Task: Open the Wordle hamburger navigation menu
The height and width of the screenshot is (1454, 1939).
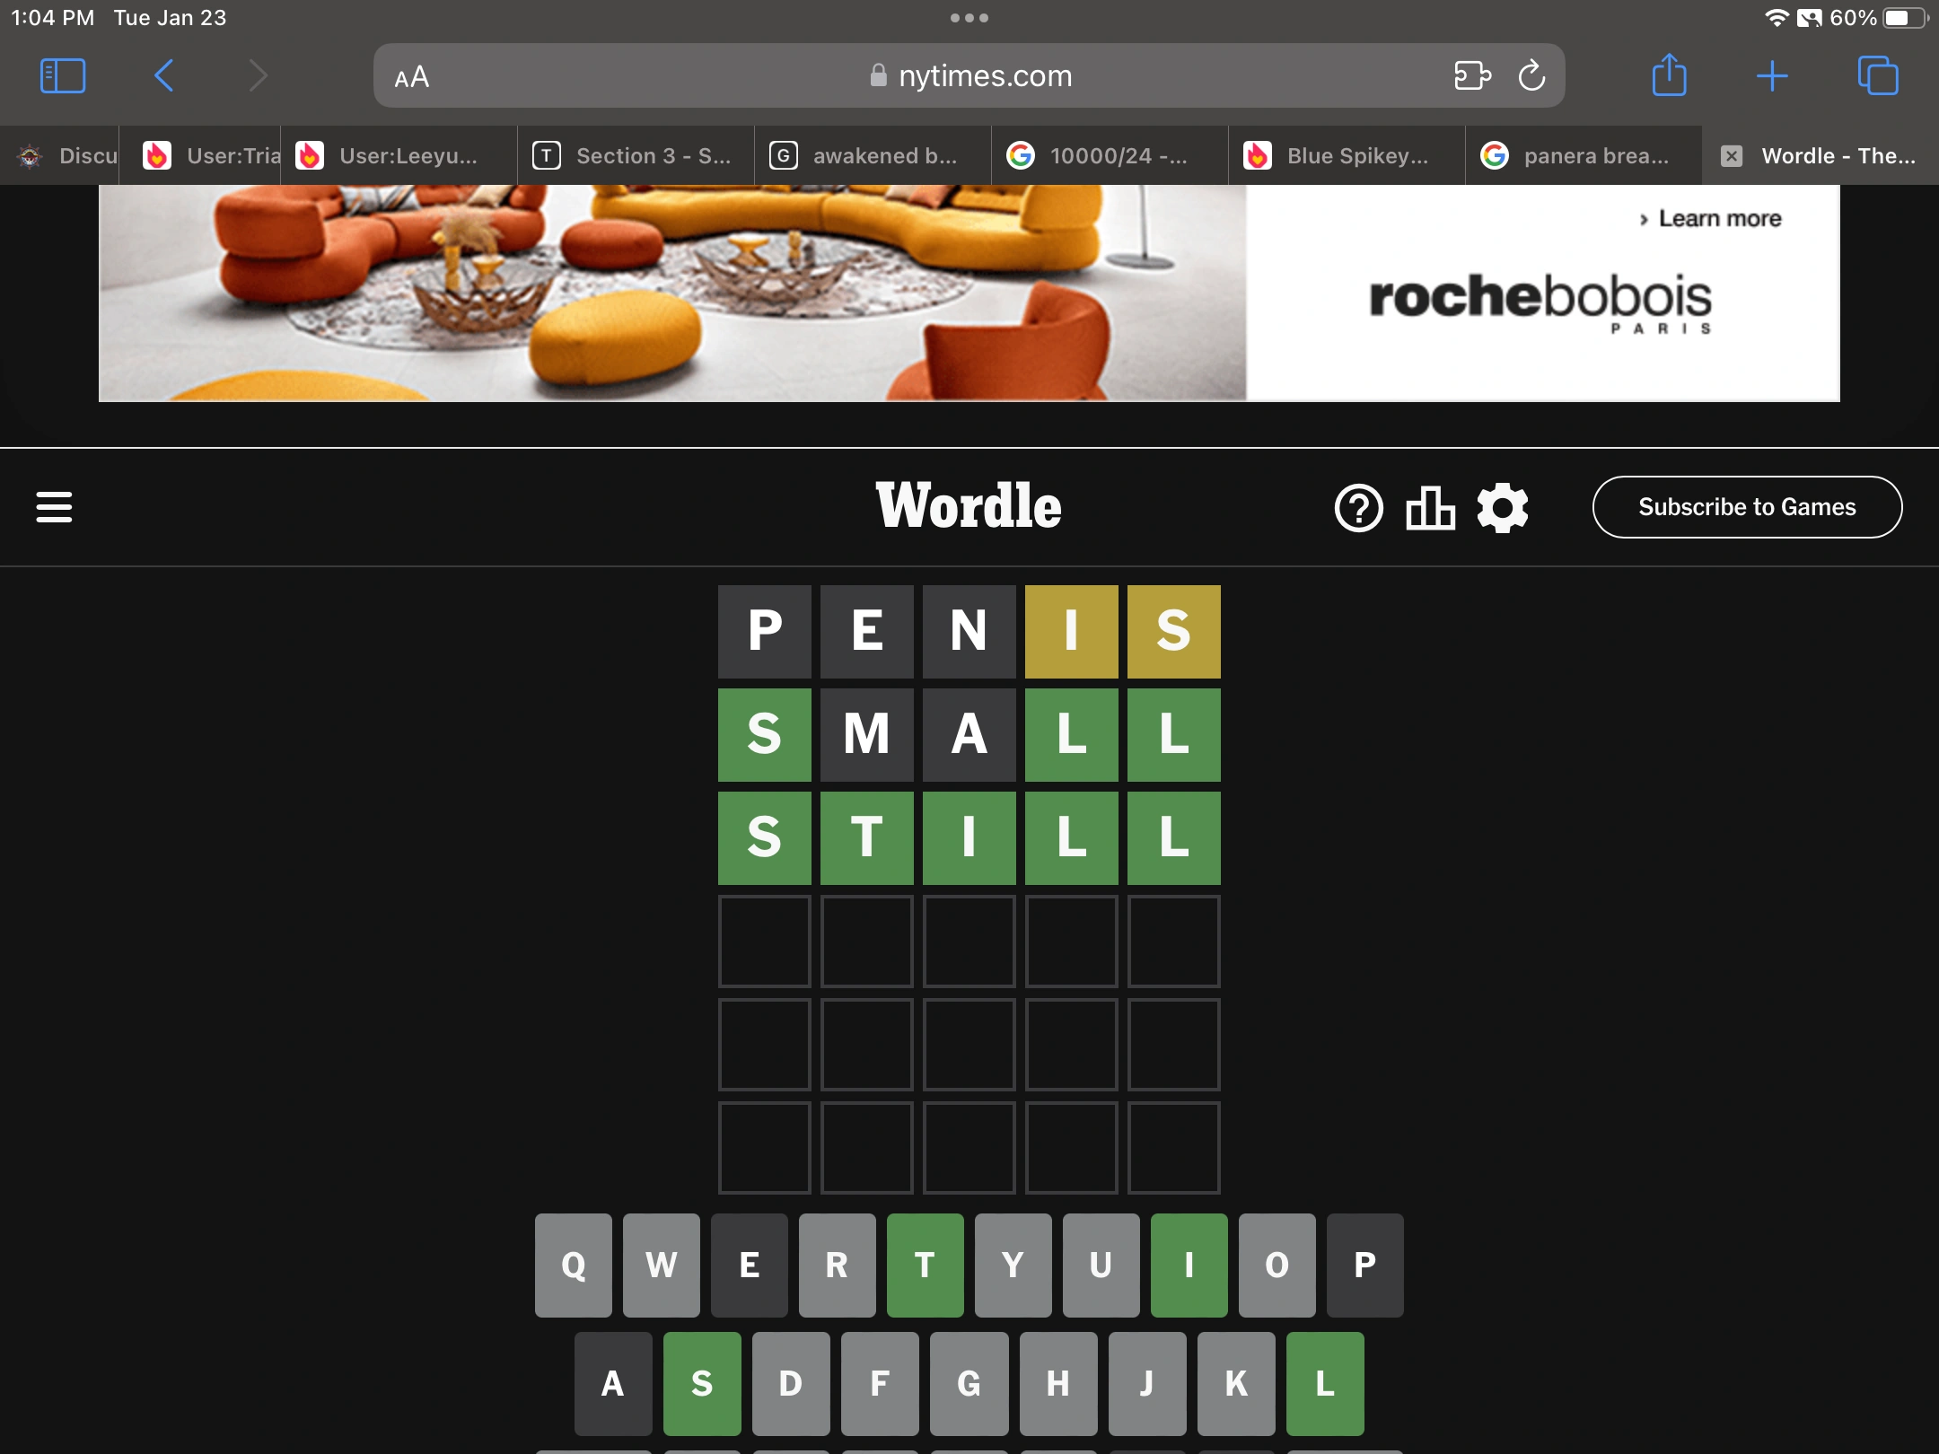Action: tap(54, 507)
